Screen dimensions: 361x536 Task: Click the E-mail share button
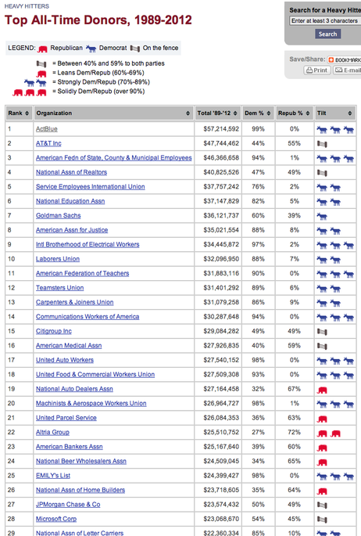347,70
